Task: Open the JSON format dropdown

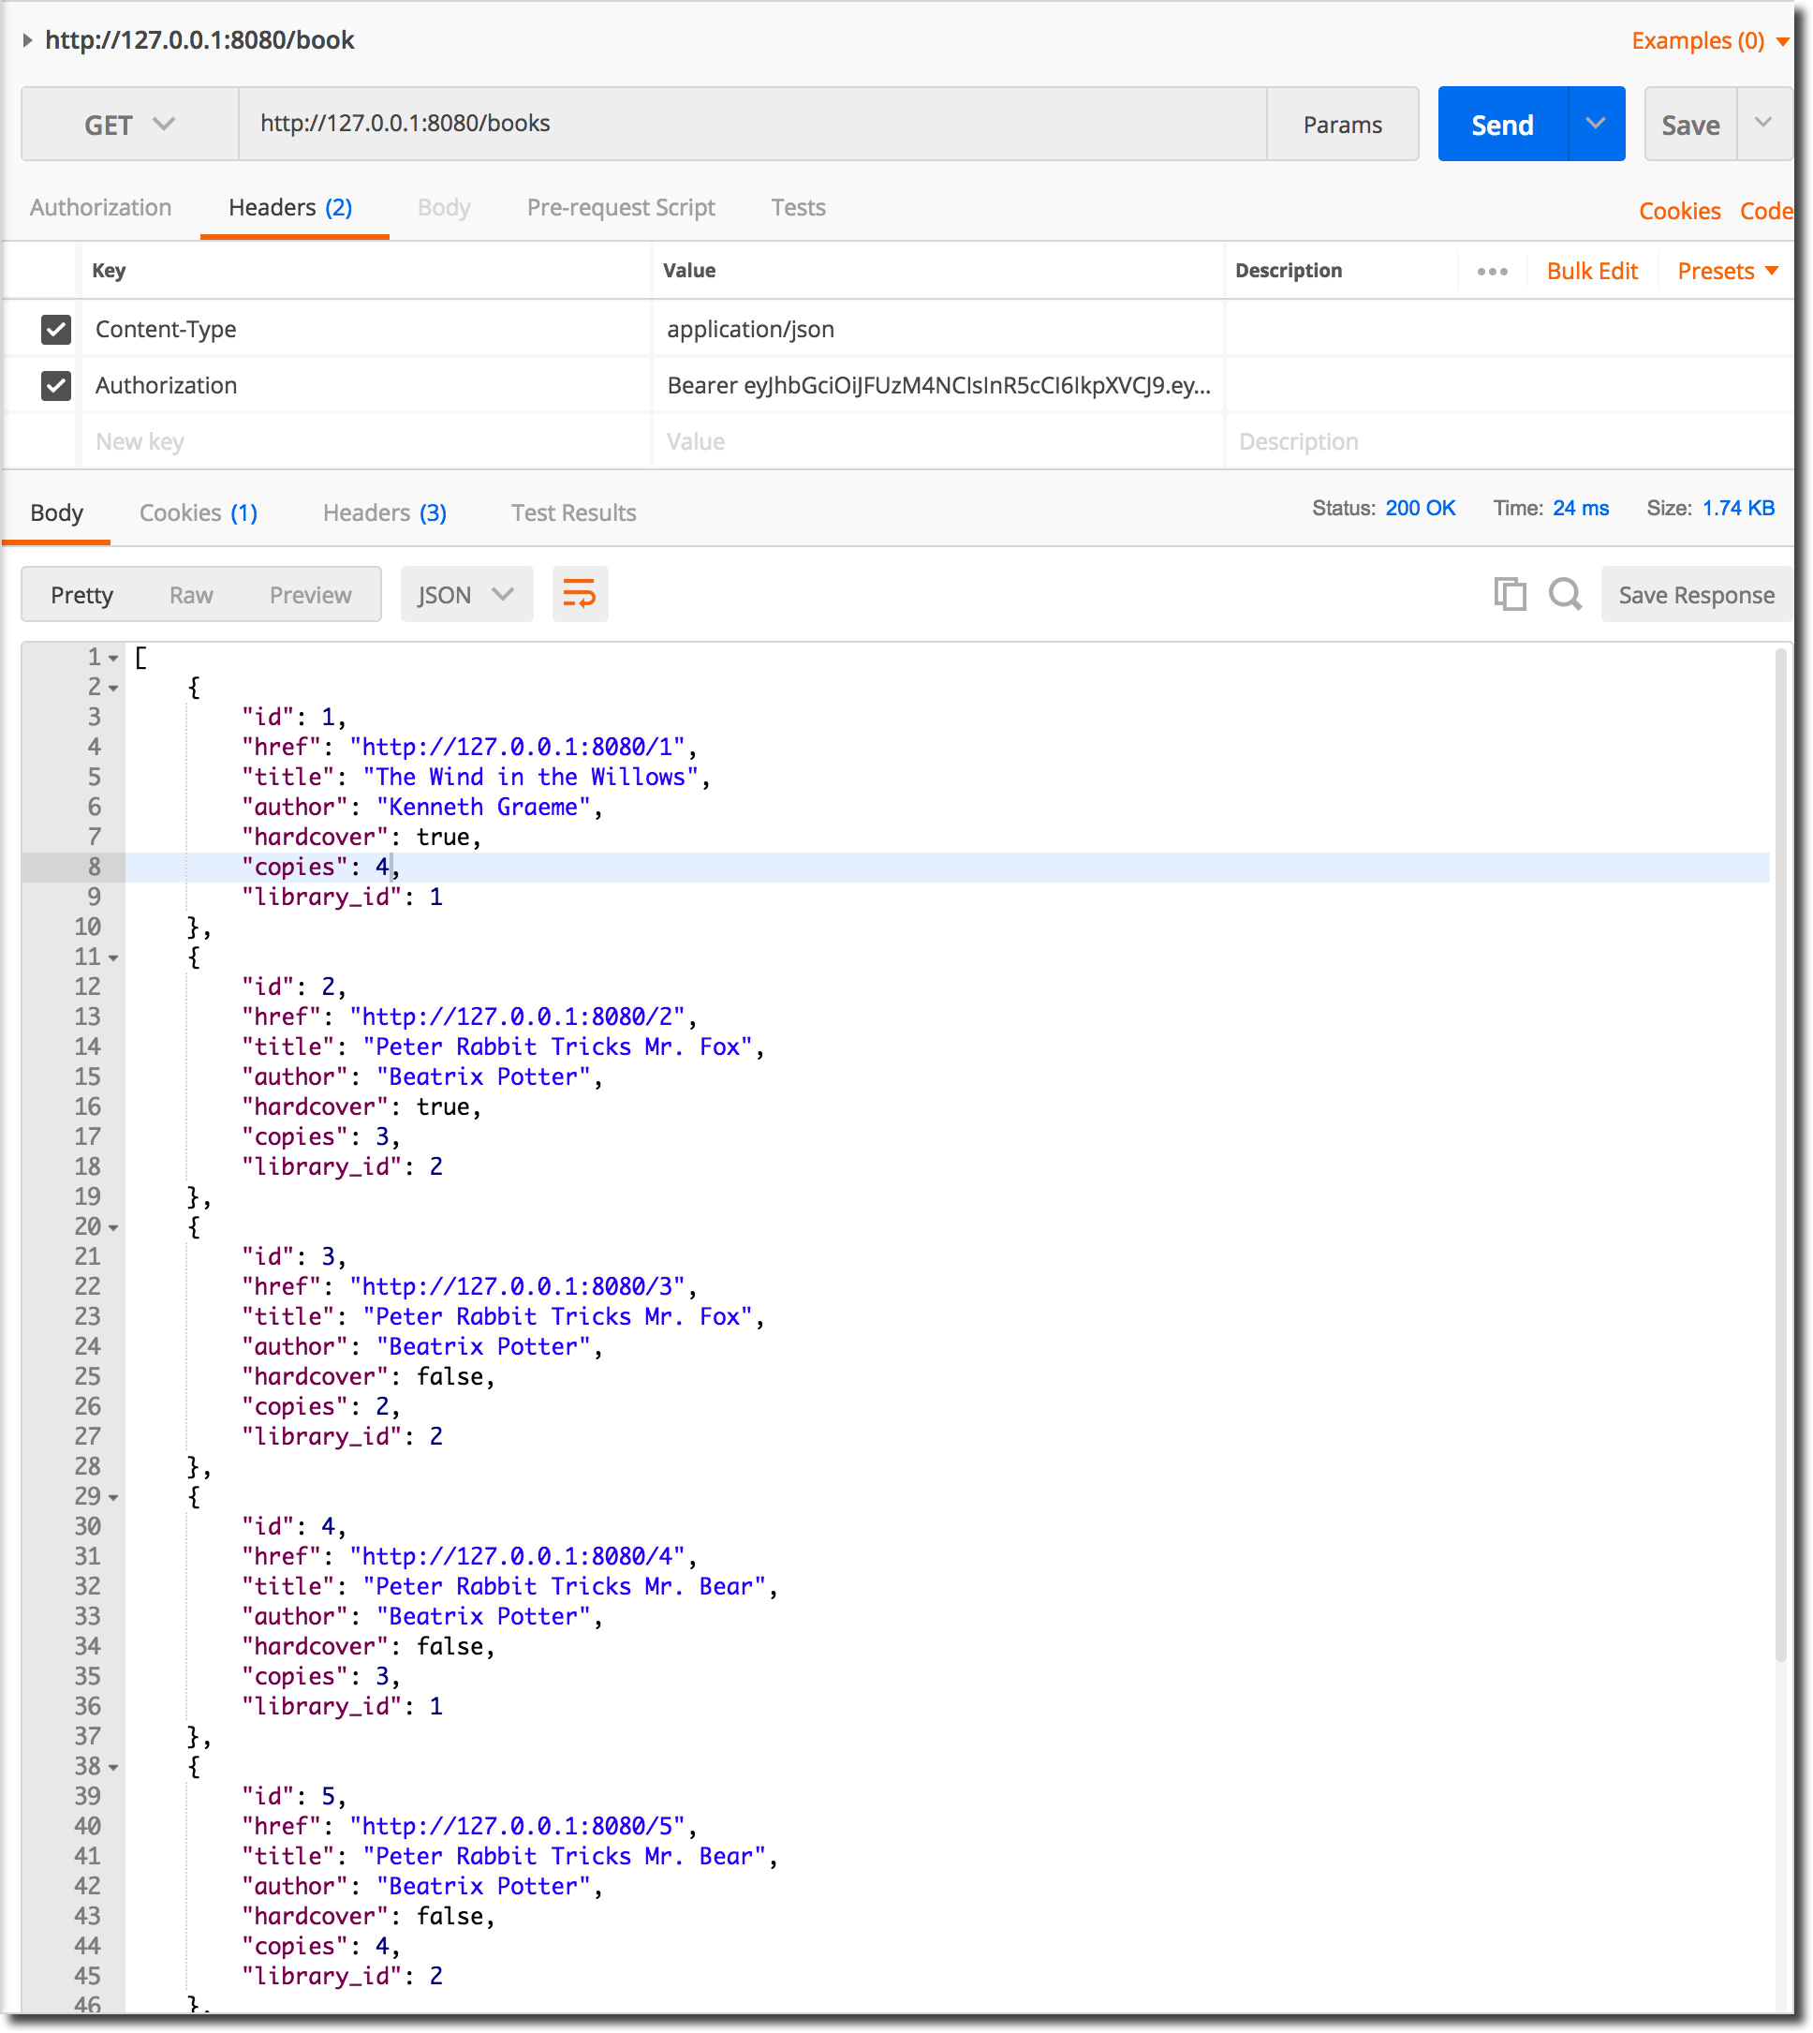Action: pyautogui.click(x=466, y=594)
